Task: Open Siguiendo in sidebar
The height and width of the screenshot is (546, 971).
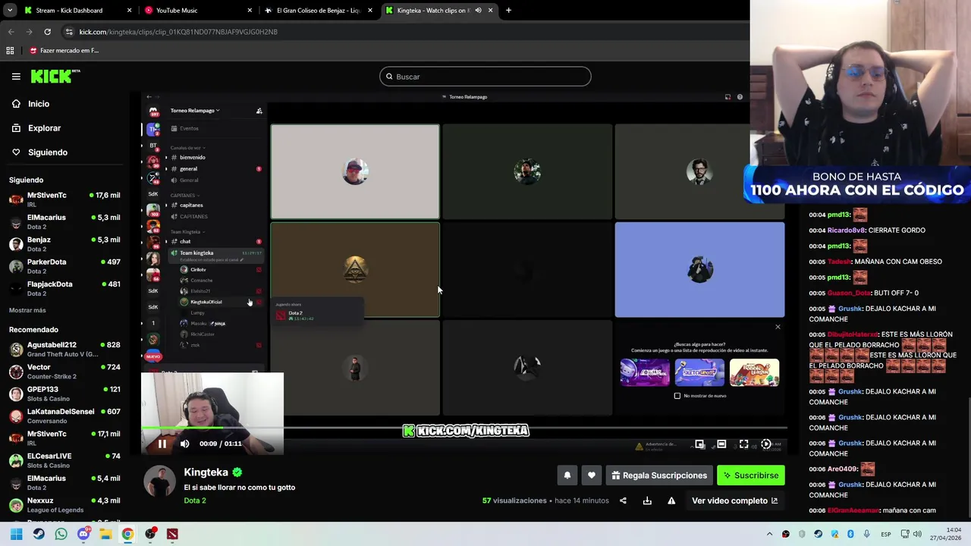Action: (x=39, y=152)
